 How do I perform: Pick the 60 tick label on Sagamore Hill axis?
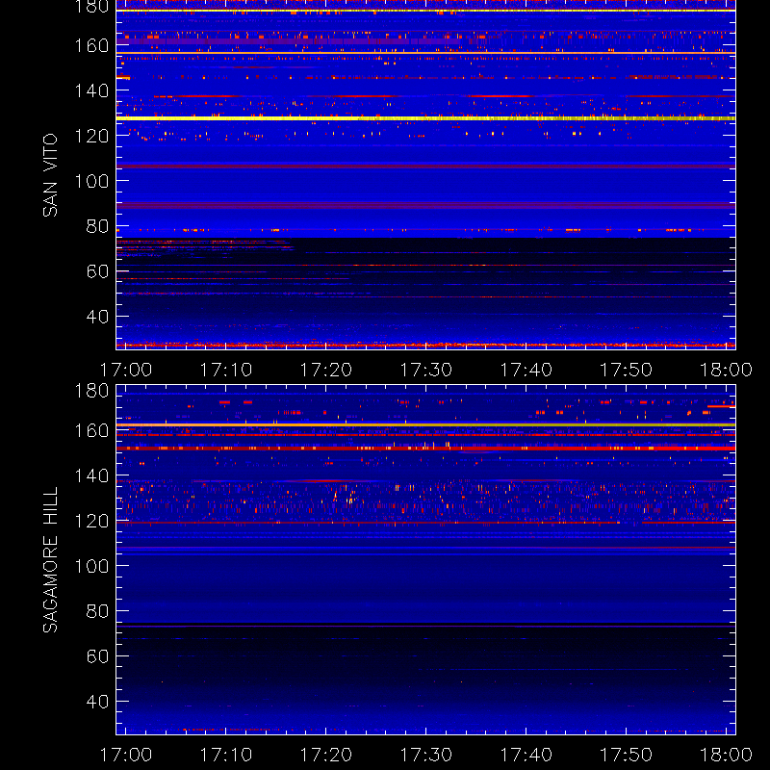click(x=97, y=656)
